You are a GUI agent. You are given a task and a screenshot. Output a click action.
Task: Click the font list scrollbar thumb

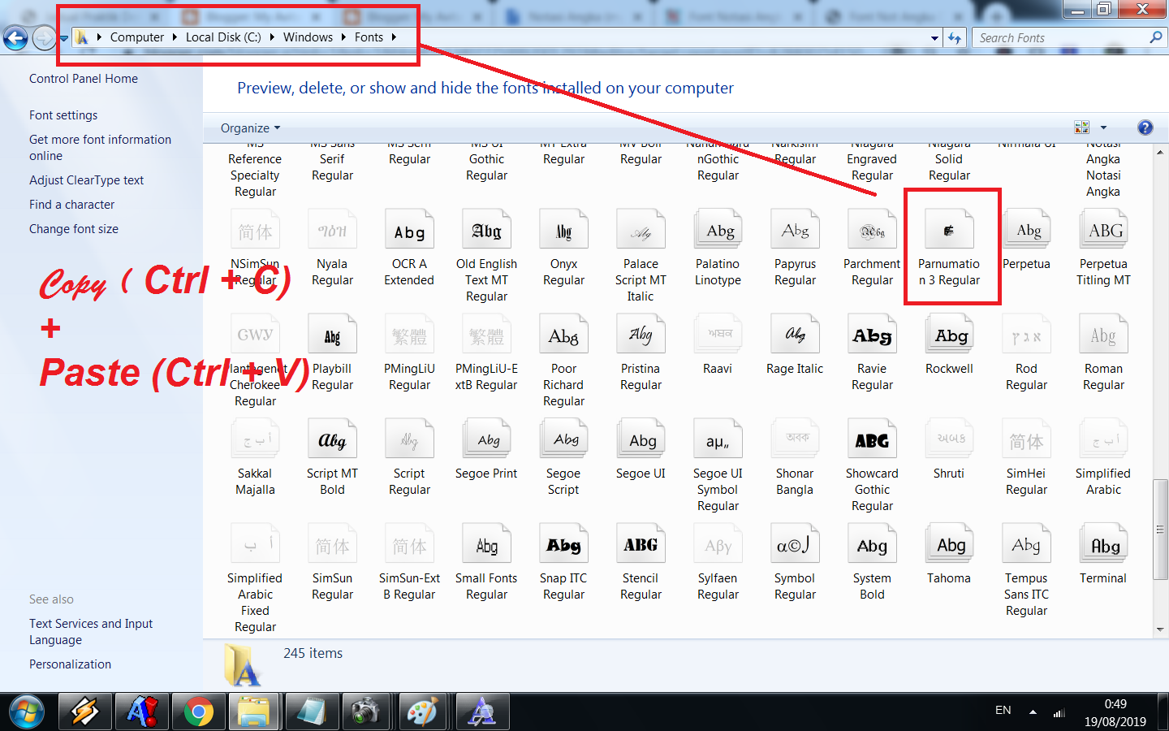1160,529
